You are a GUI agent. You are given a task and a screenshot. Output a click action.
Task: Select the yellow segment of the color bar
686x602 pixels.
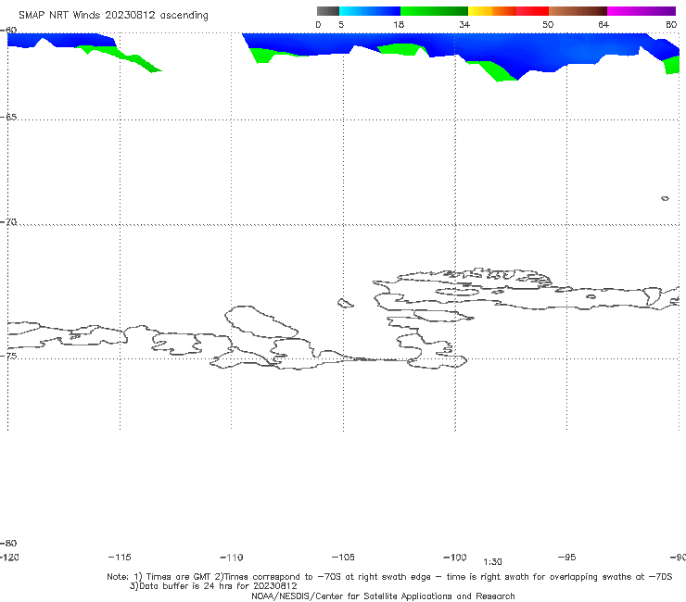tap(480, 11)
